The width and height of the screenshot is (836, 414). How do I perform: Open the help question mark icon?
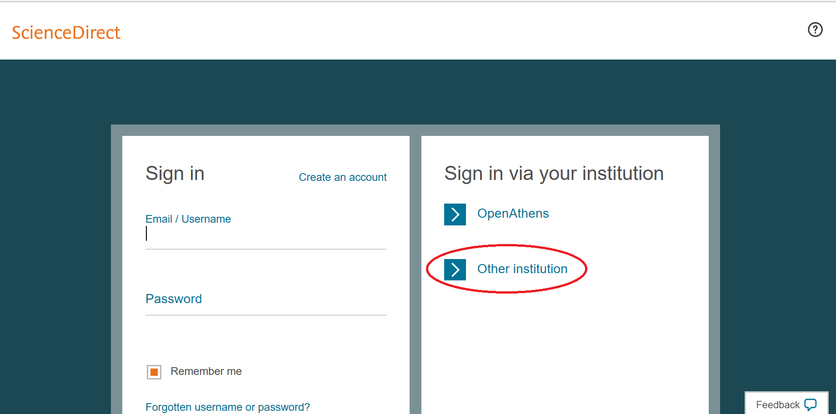point(815,30)
